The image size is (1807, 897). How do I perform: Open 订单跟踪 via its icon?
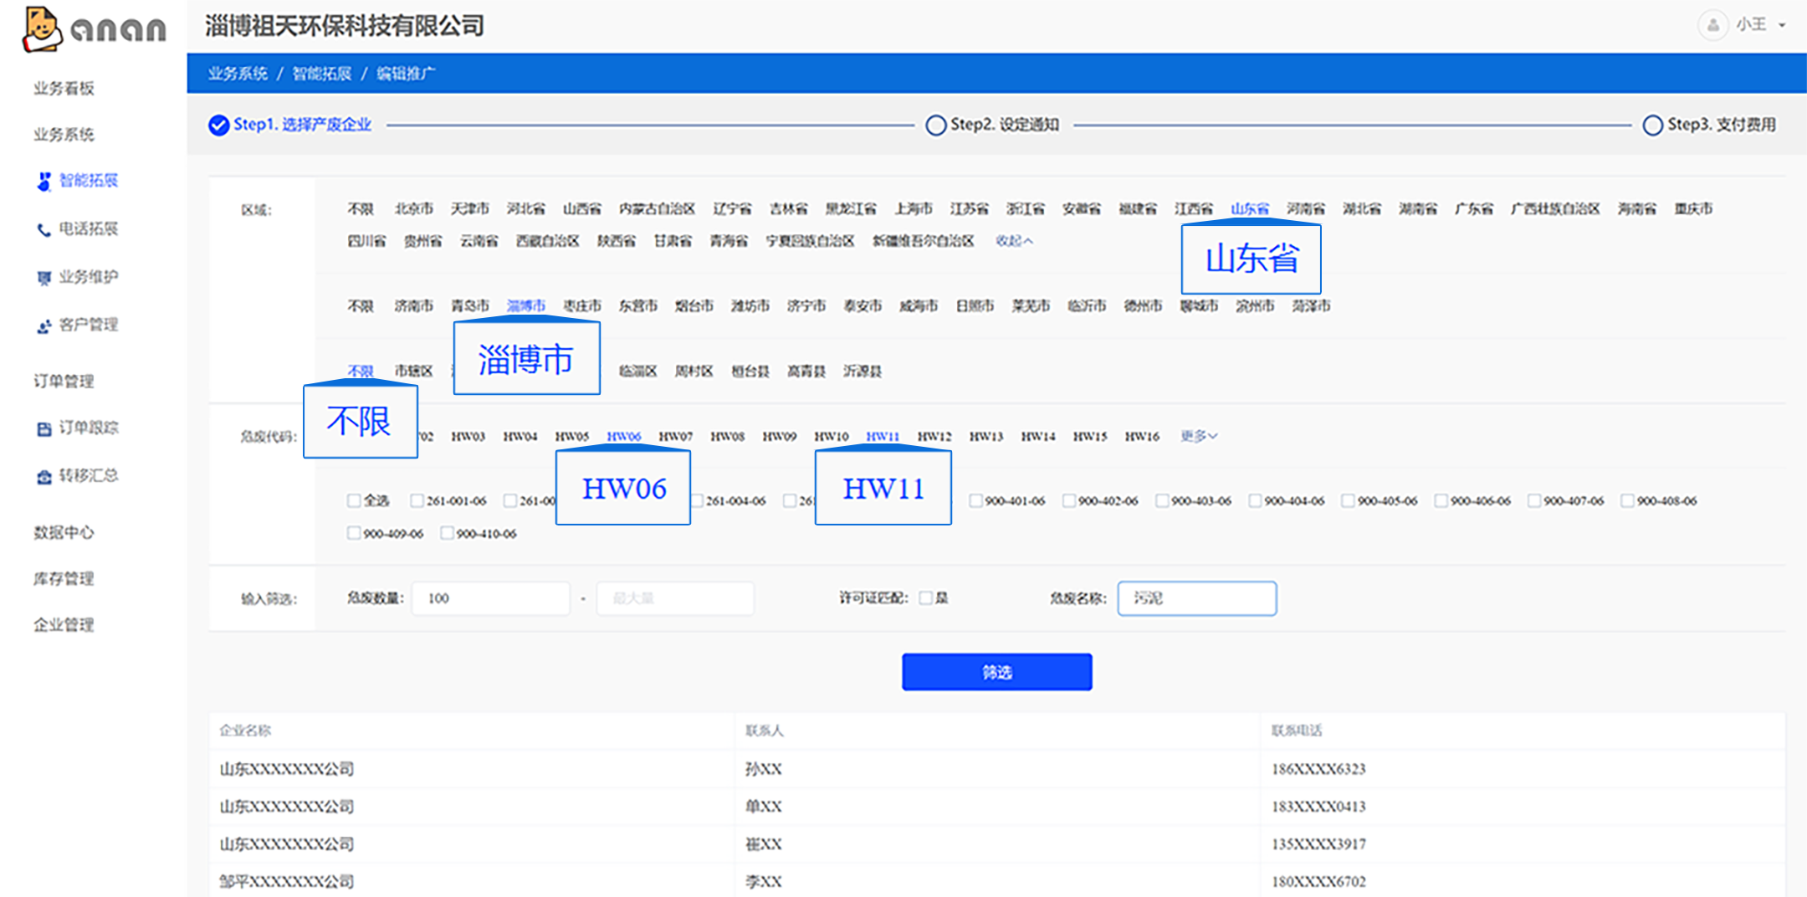[x=44, y=429]
